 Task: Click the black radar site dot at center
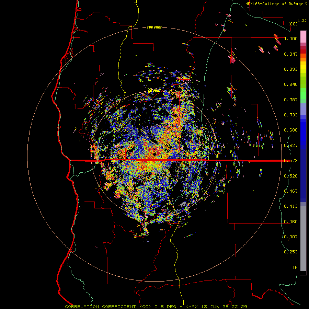coord(155,154)
